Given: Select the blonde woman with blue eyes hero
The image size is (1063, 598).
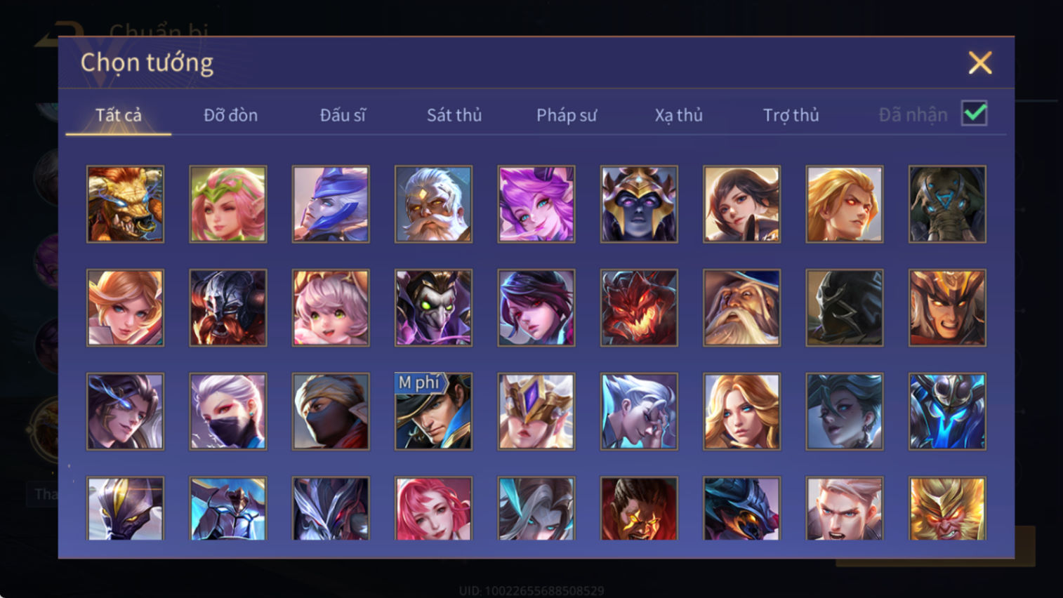Looking at the screenshot, I should pyautogui.click(x=741, y=411).
